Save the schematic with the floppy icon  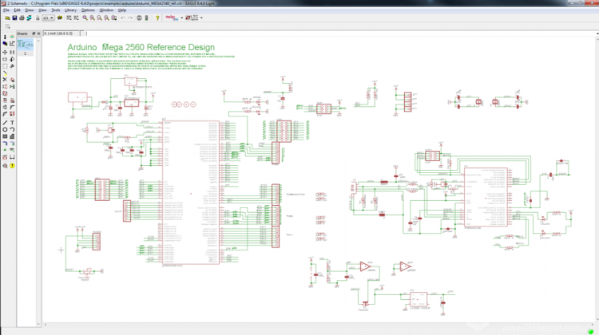click(14, 18)
